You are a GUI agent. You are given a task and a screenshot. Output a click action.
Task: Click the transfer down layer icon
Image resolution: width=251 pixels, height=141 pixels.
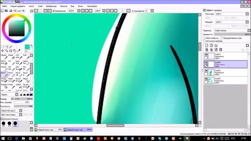[x=207, y=50]
